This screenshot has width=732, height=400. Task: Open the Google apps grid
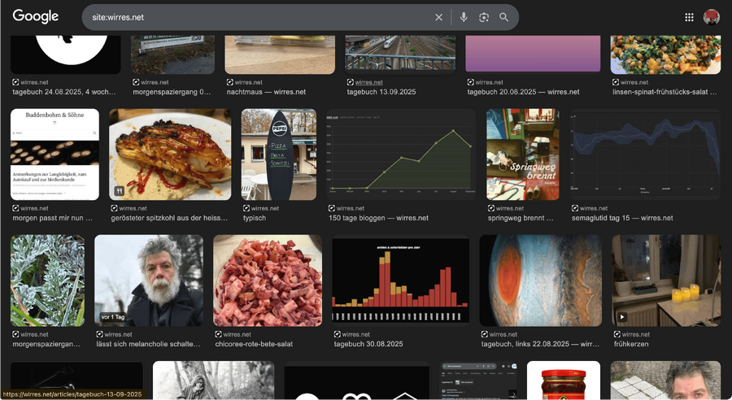690,17
